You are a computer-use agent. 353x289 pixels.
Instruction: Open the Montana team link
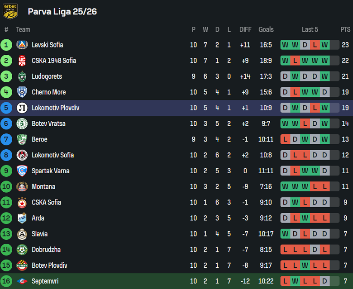click(43, 187)
